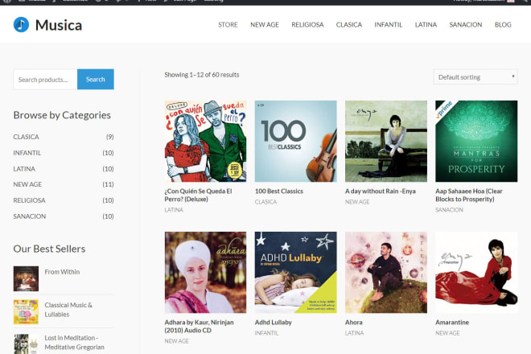Viewport: 531px width, 354px height.
Task: Select LATINA in the top navigation
Action: point(426,25)
